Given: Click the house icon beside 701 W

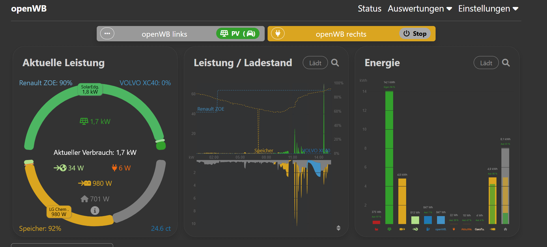Looking at the screenshot, I should tap(85, 199).
